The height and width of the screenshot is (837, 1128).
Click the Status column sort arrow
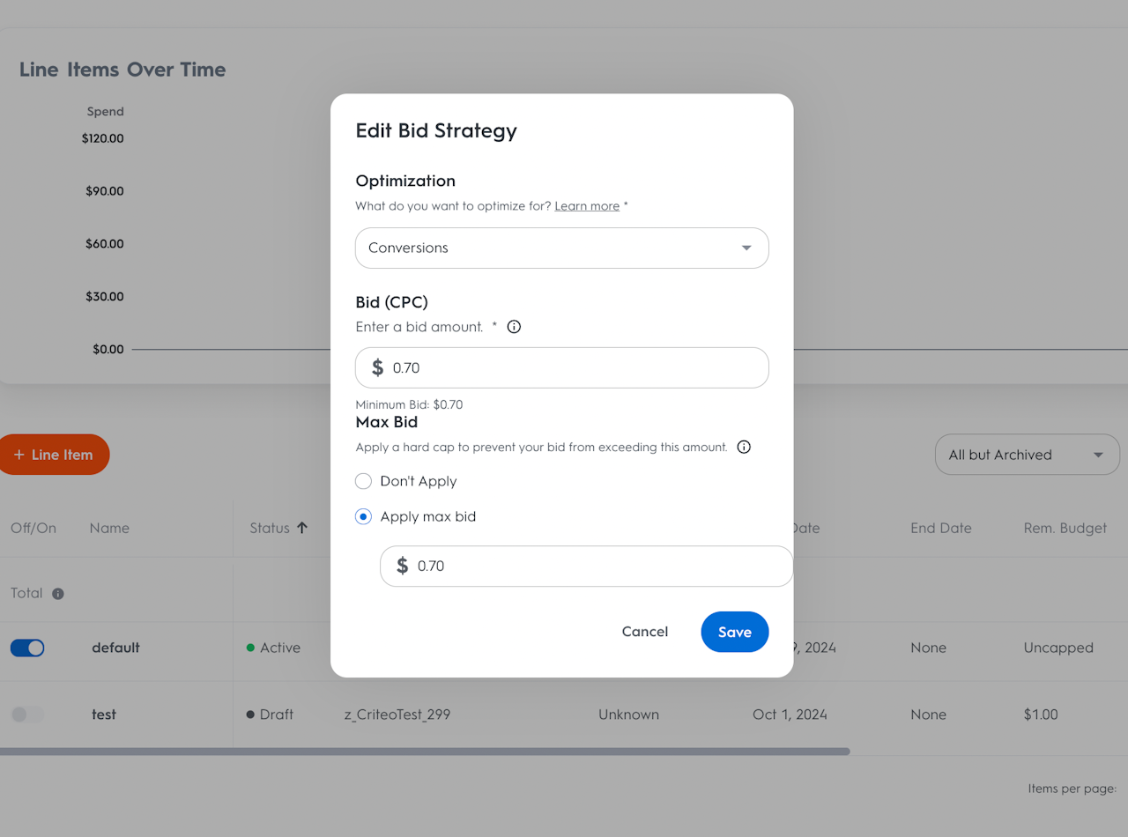click(302, 528)
